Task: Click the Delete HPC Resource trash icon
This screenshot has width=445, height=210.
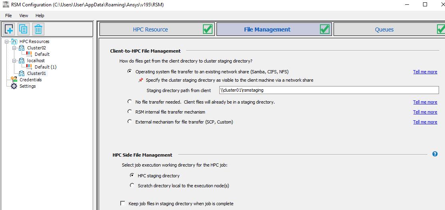Action: (x=38, y=29)
